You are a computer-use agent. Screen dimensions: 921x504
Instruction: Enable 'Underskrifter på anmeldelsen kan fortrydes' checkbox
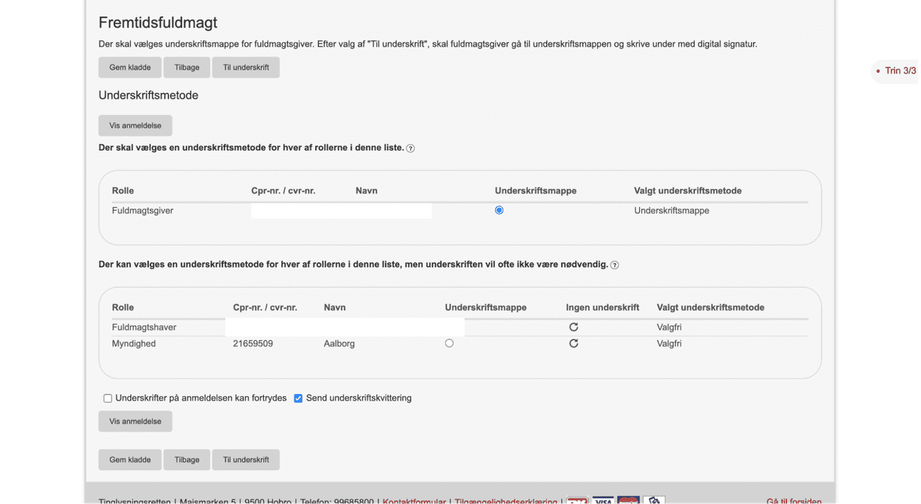[108, 398]
